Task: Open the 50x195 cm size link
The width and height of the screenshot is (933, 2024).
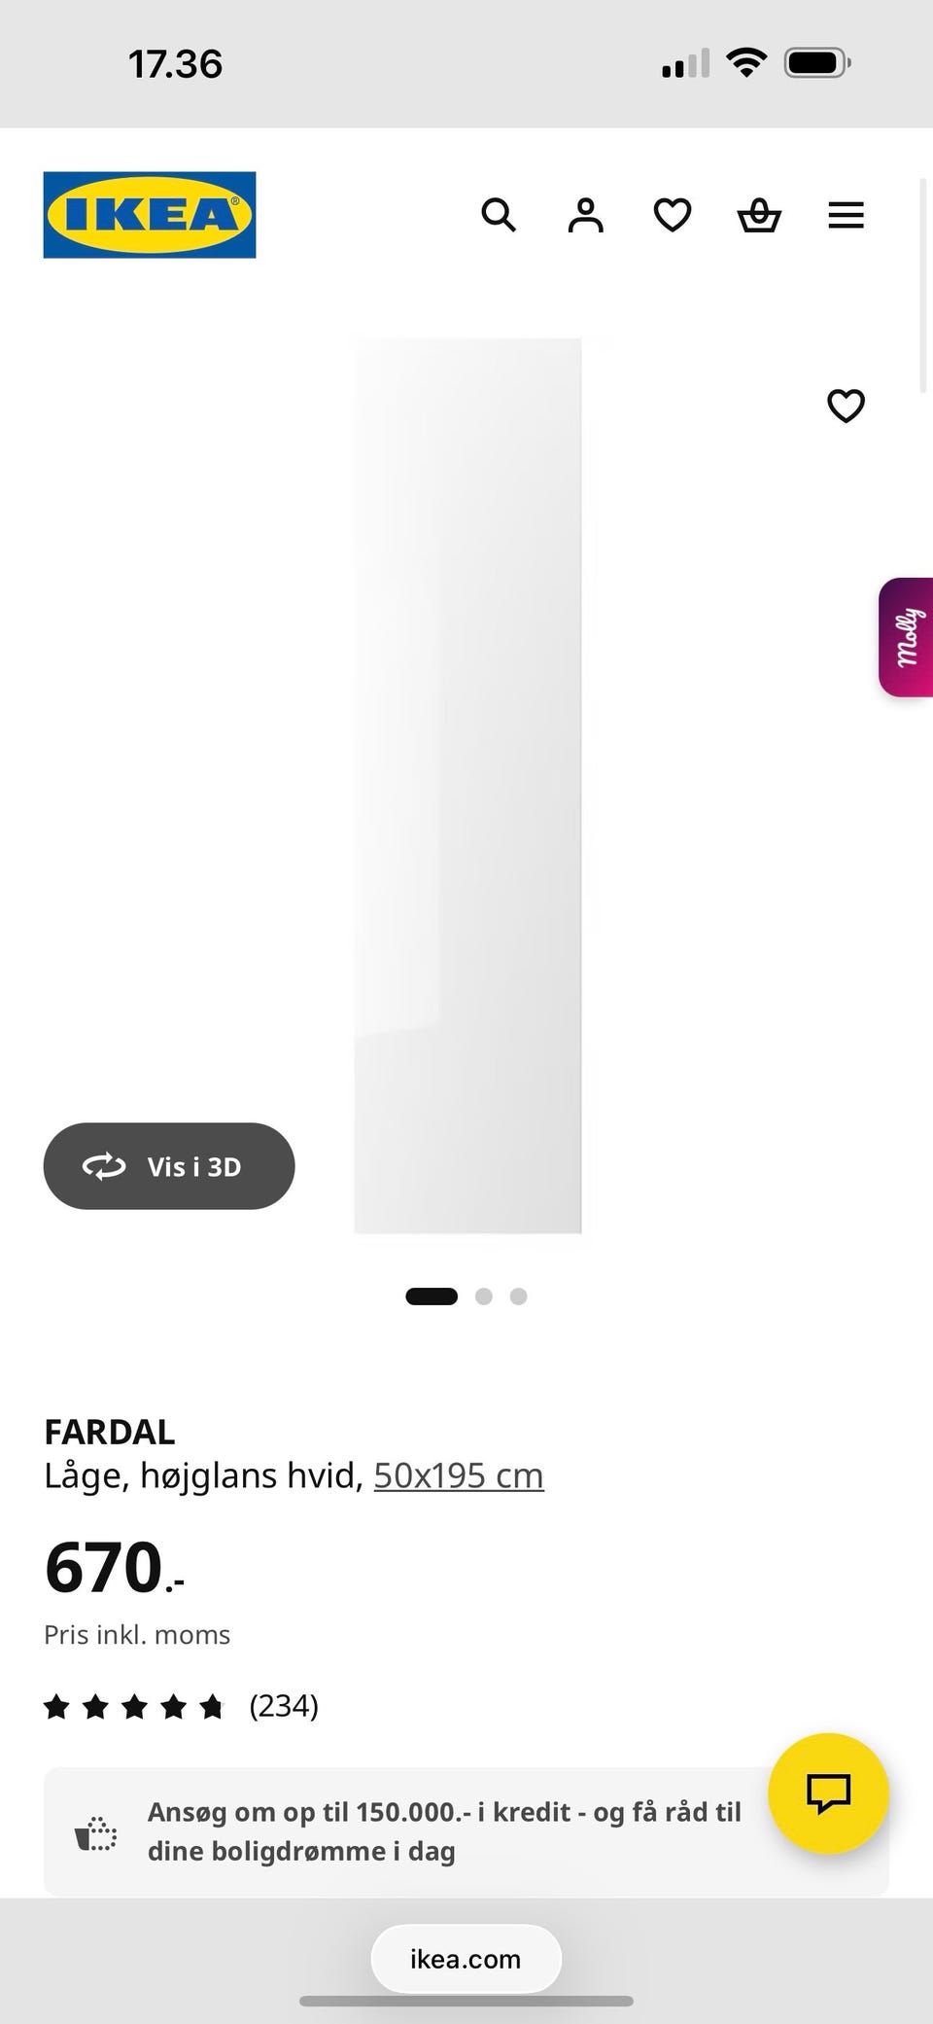Action: [x=459, y=1475]
